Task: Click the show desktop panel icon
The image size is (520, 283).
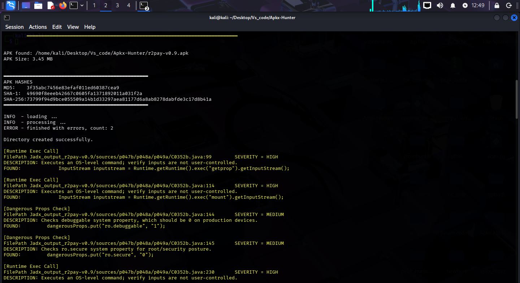Action: [x=26, y=5]
